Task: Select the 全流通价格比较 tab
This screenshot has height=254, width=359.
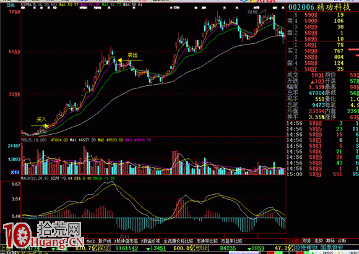Action: tap(178, 241)
